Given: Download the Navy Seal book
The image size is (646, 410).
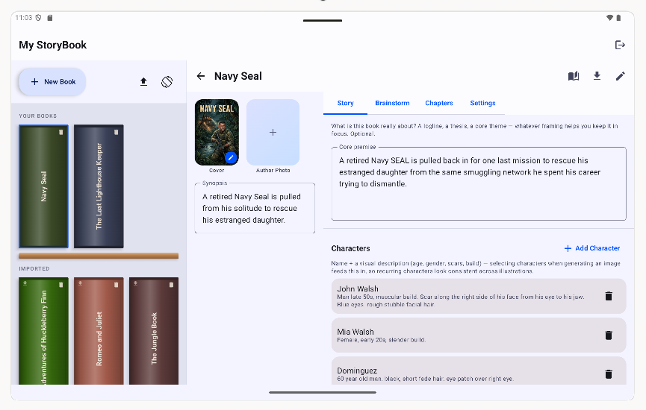Looking at the screenshot, I should [597, 76].
